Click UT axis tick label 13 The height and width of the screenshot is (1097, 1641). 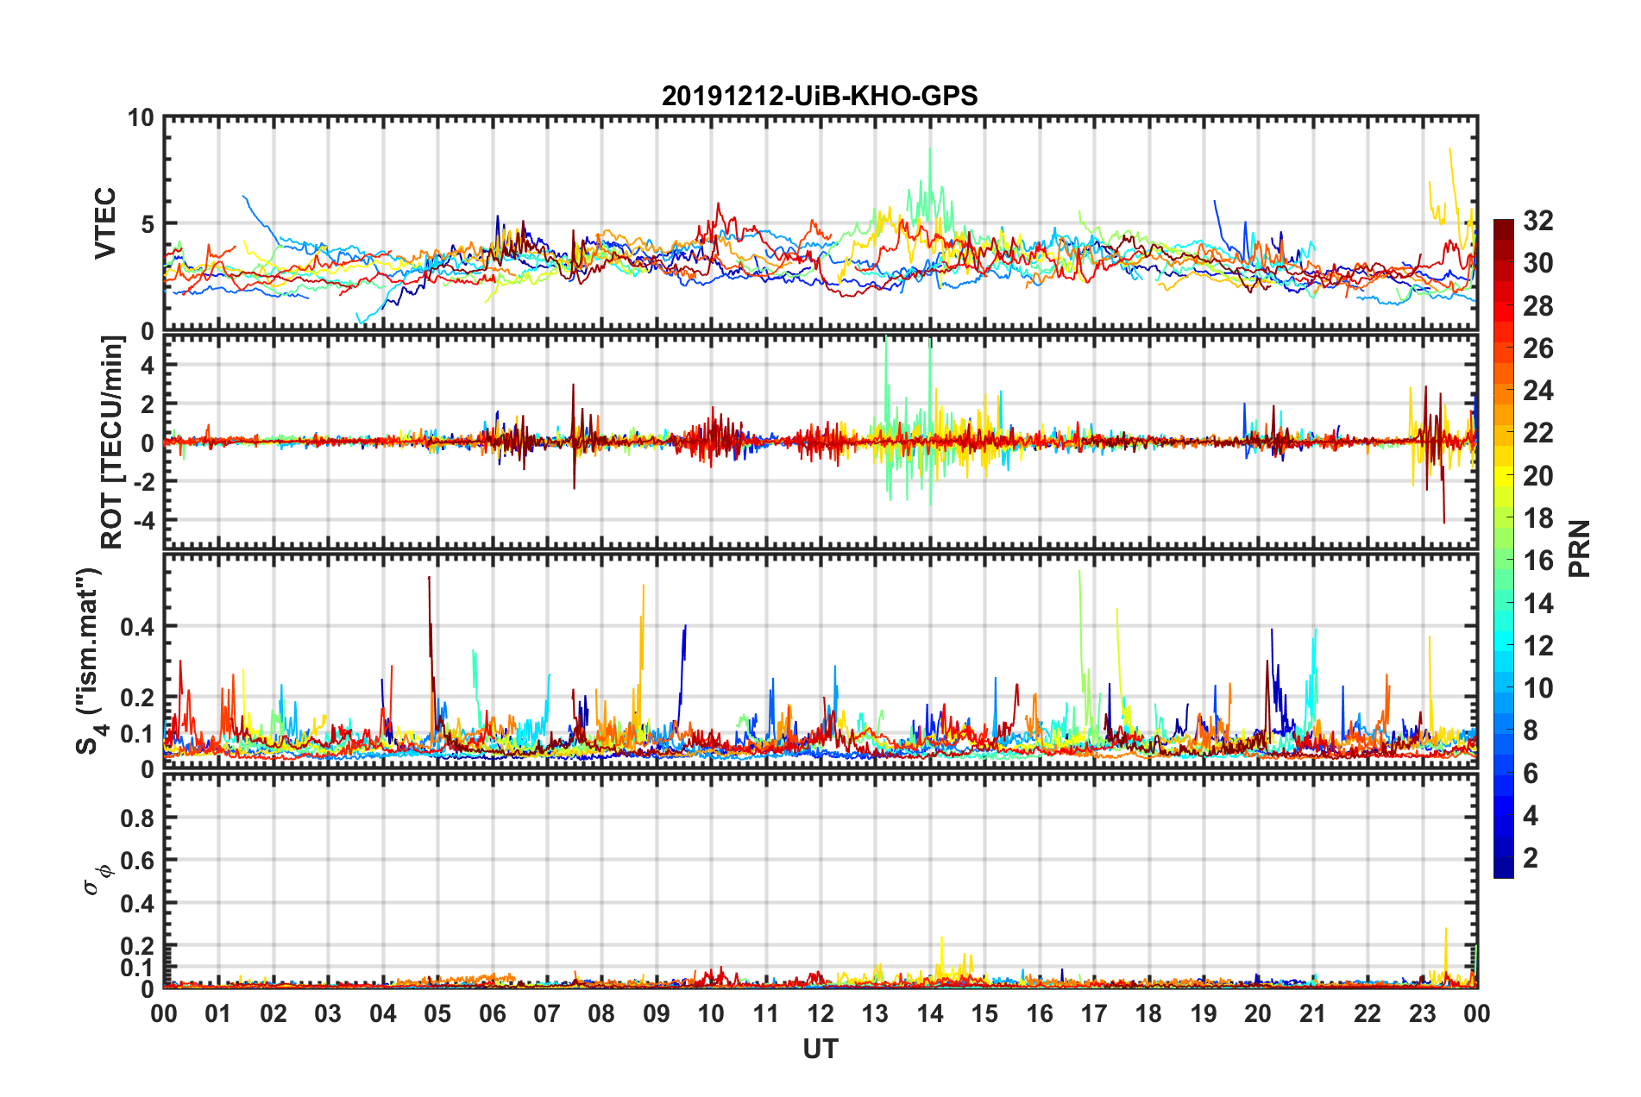pyautogui.click(x=876, y=1013)
